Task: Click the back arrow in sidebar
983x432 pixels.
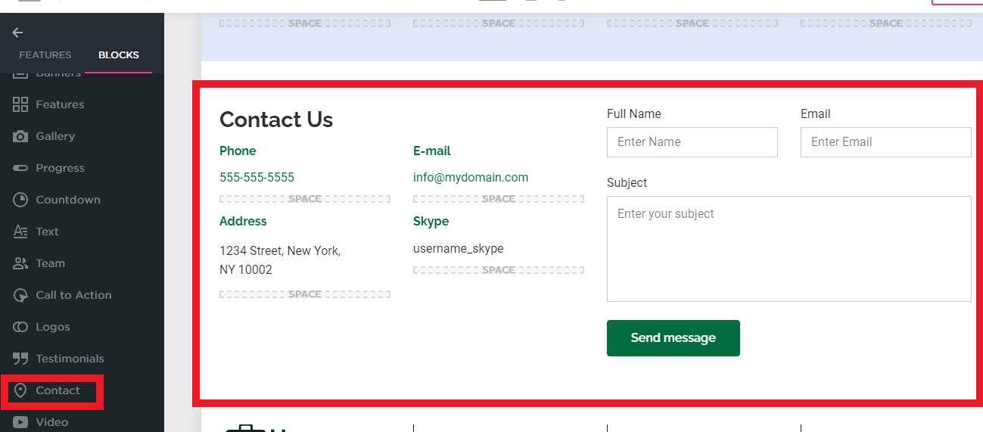Action: pyautogui.click(x=17, y=33)
